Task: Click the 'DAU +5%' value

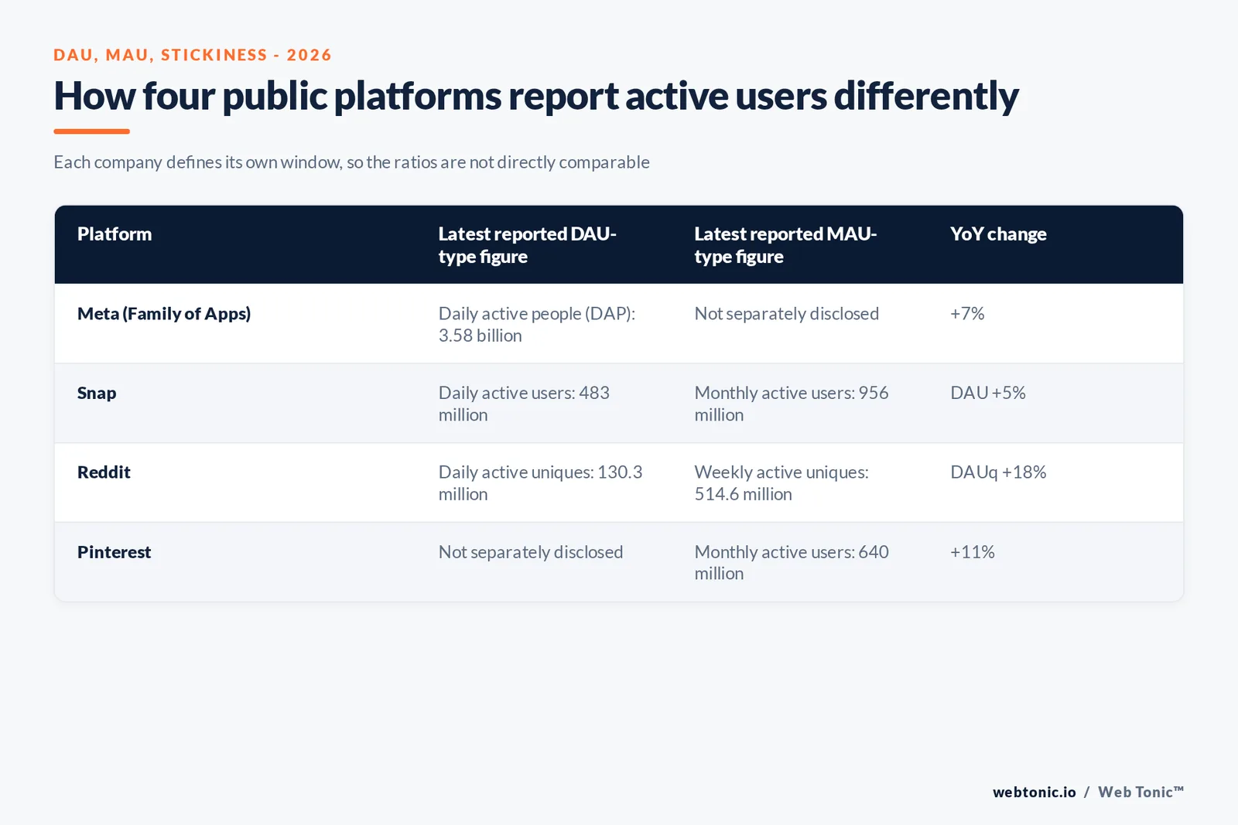Action: pos(988,393)
